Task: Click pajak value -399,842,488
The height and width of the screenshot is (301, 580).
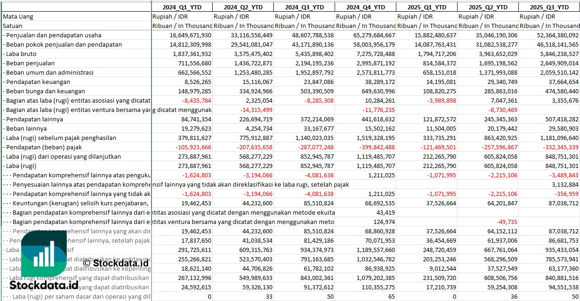Action: point(377,147)
